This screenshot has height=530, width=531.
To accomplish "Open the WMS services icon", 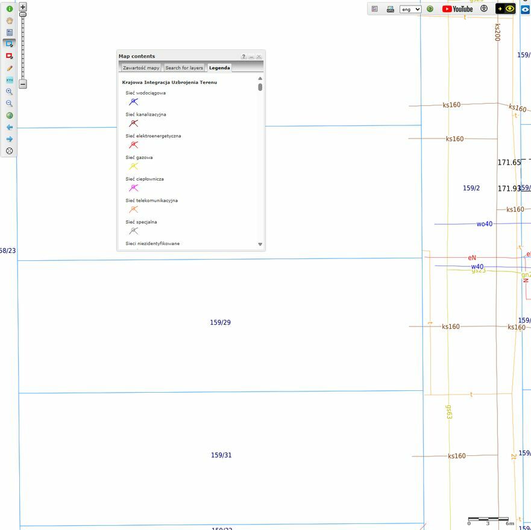I will point(390,9).
